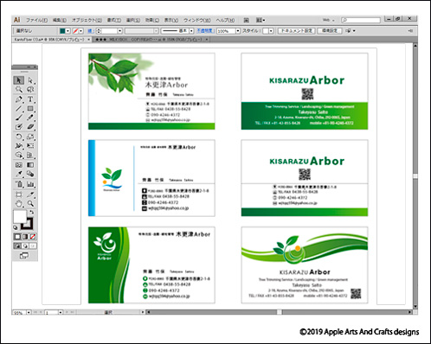The image size is (431, 344).
Task: Select the Hand tool
Action: (x=19, y=204)
